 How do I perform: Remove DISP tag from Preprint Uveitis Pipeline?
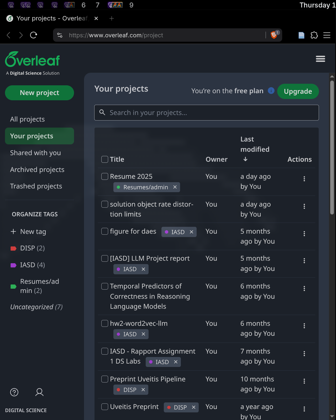[x=143, y=390]
